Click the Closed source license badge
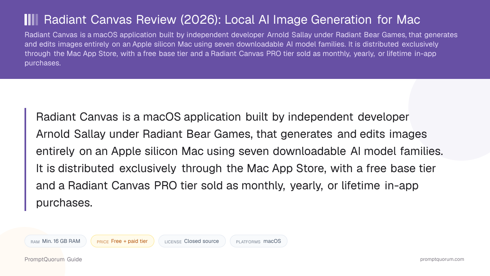The height and width of the screenshot is (276, 490). [x=192, y=241]
